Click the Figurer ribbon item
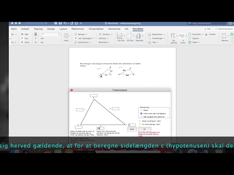 click(193, 38)
